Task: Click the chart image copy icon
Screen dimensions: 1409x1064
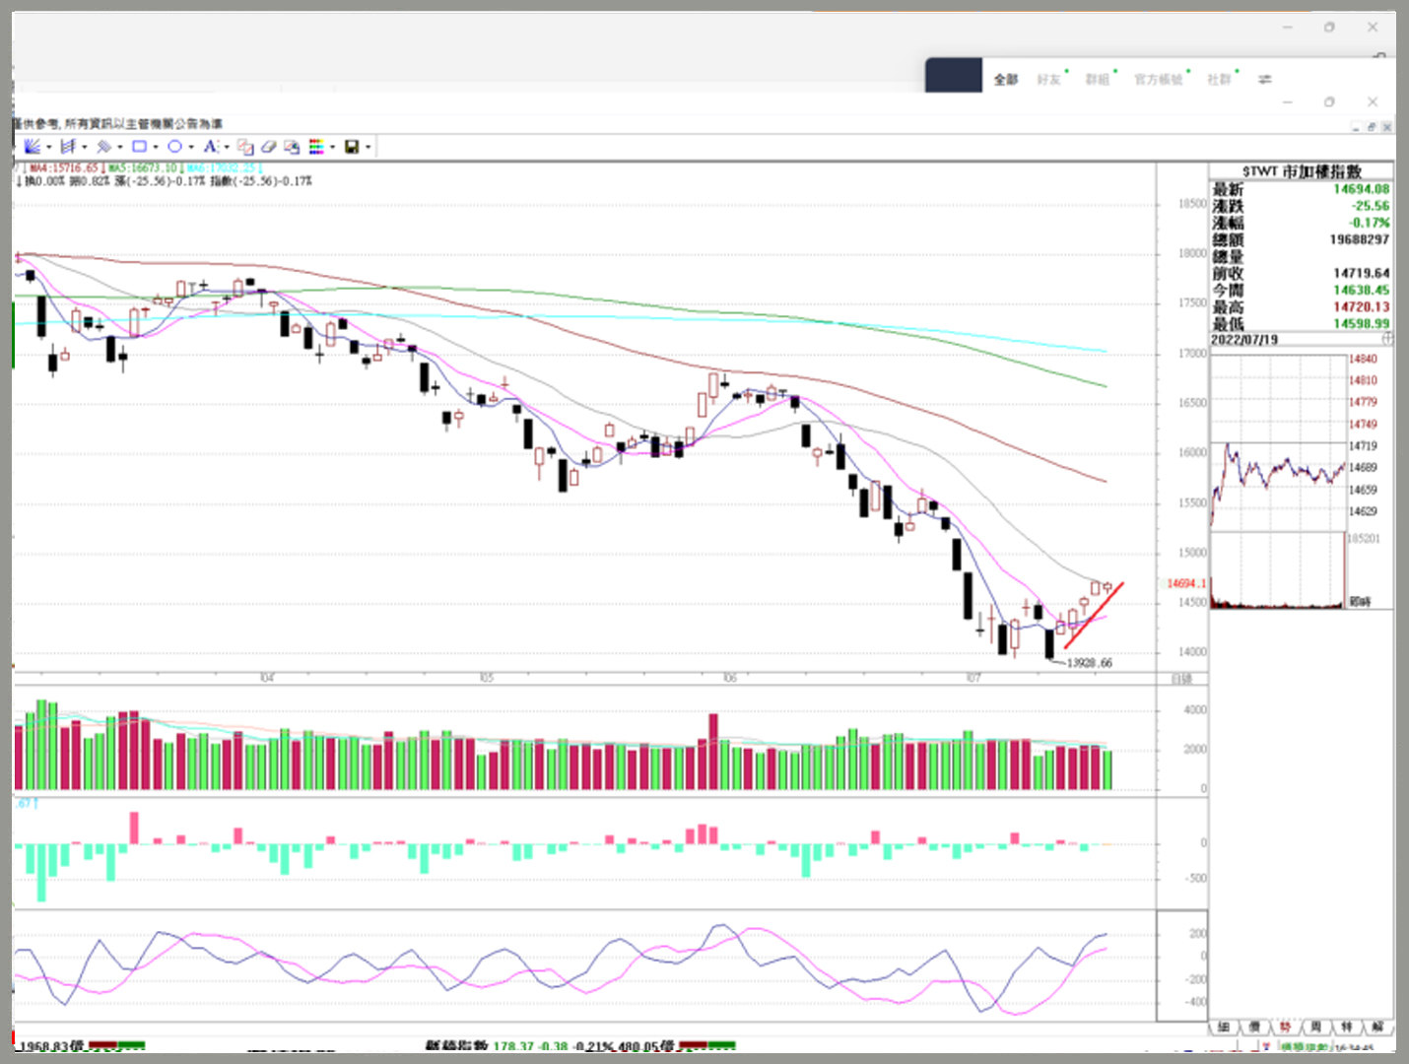Action: coord(292,147)
